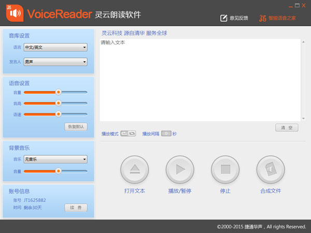Click the 续费 renew button
The width and height of the screenshot is (311, 233).
76,208
